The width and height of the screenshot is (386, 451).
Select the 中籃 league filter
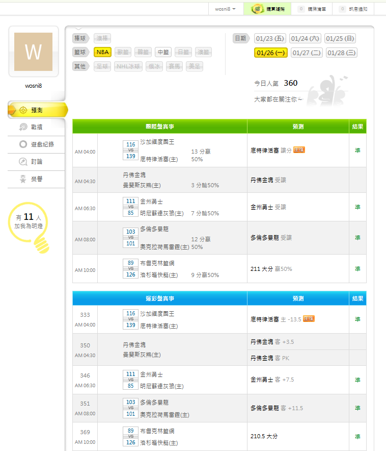pos(163,52)
